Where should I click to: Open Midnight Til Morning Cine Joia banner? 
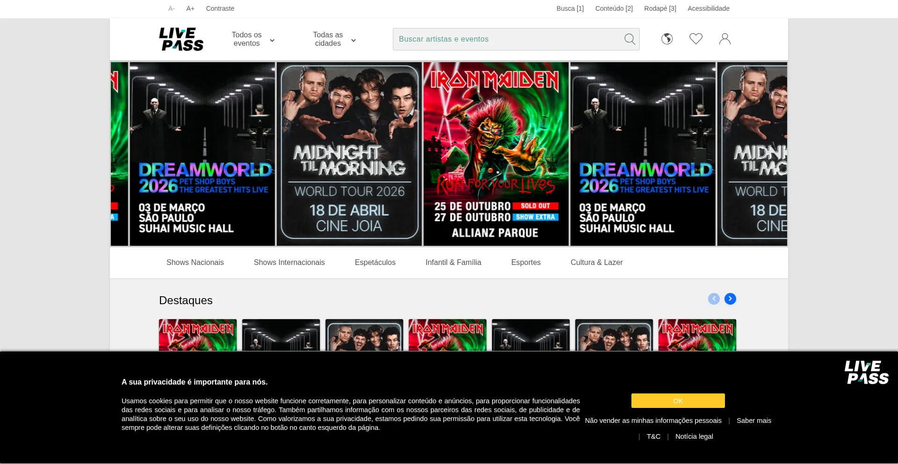(x=349, y=154)
